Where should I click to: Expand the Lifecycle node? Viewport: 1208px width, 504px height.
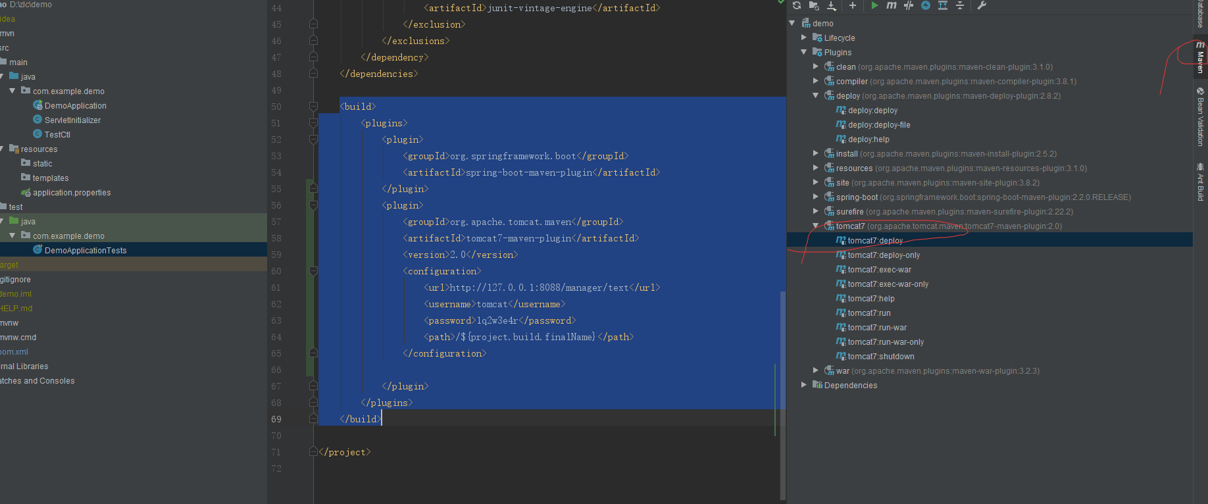tap(804, 38)
